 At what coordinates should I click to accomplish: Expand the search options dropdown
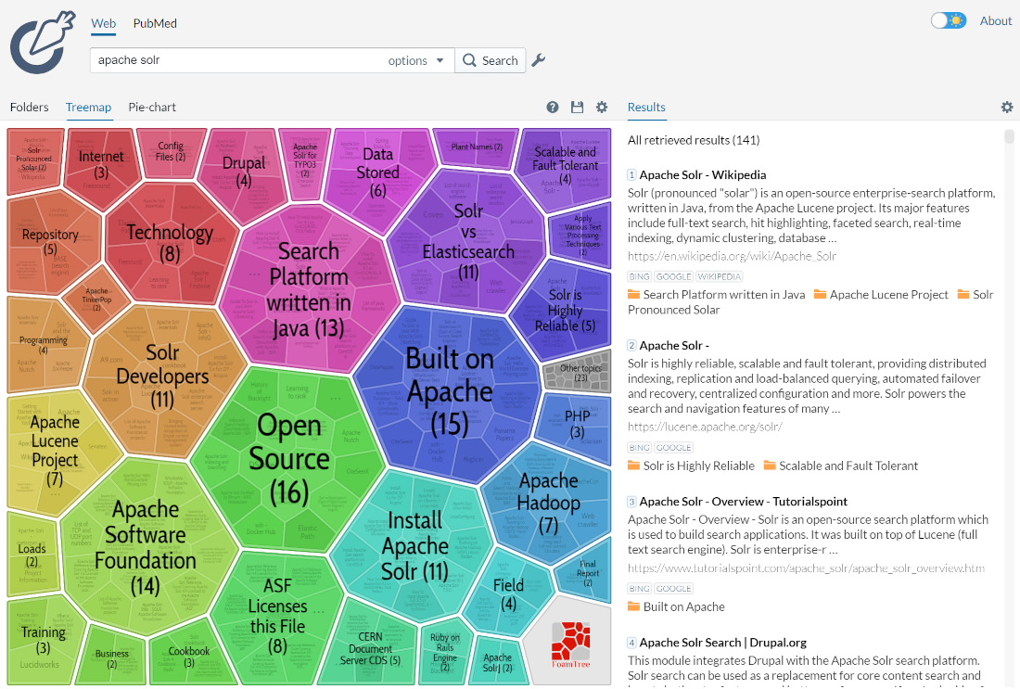coord(416,60)
